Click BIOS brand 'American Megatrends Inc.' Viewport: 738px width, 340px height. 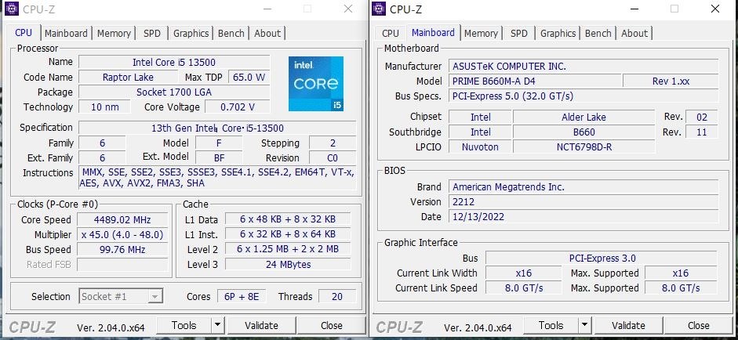click(583, 187)
